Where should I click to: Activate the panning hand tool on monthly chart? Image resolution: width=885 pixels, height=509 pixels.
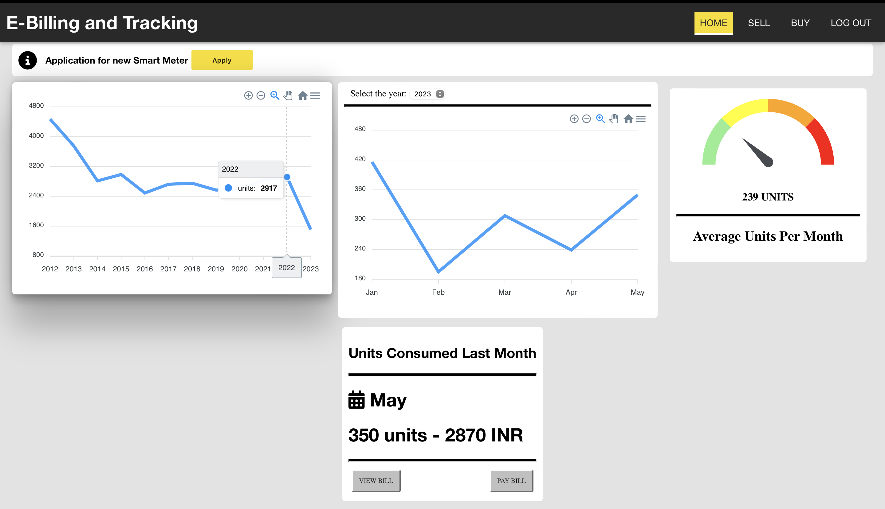(x=614, y=119)
